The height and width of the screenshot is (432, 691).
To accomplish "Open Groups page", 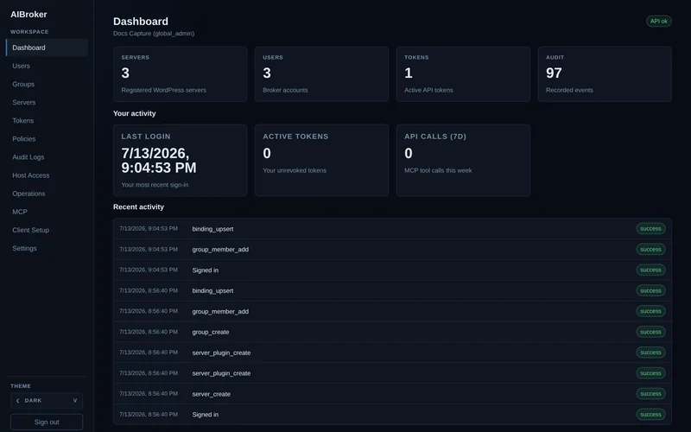I will click(x=47, y=84).
